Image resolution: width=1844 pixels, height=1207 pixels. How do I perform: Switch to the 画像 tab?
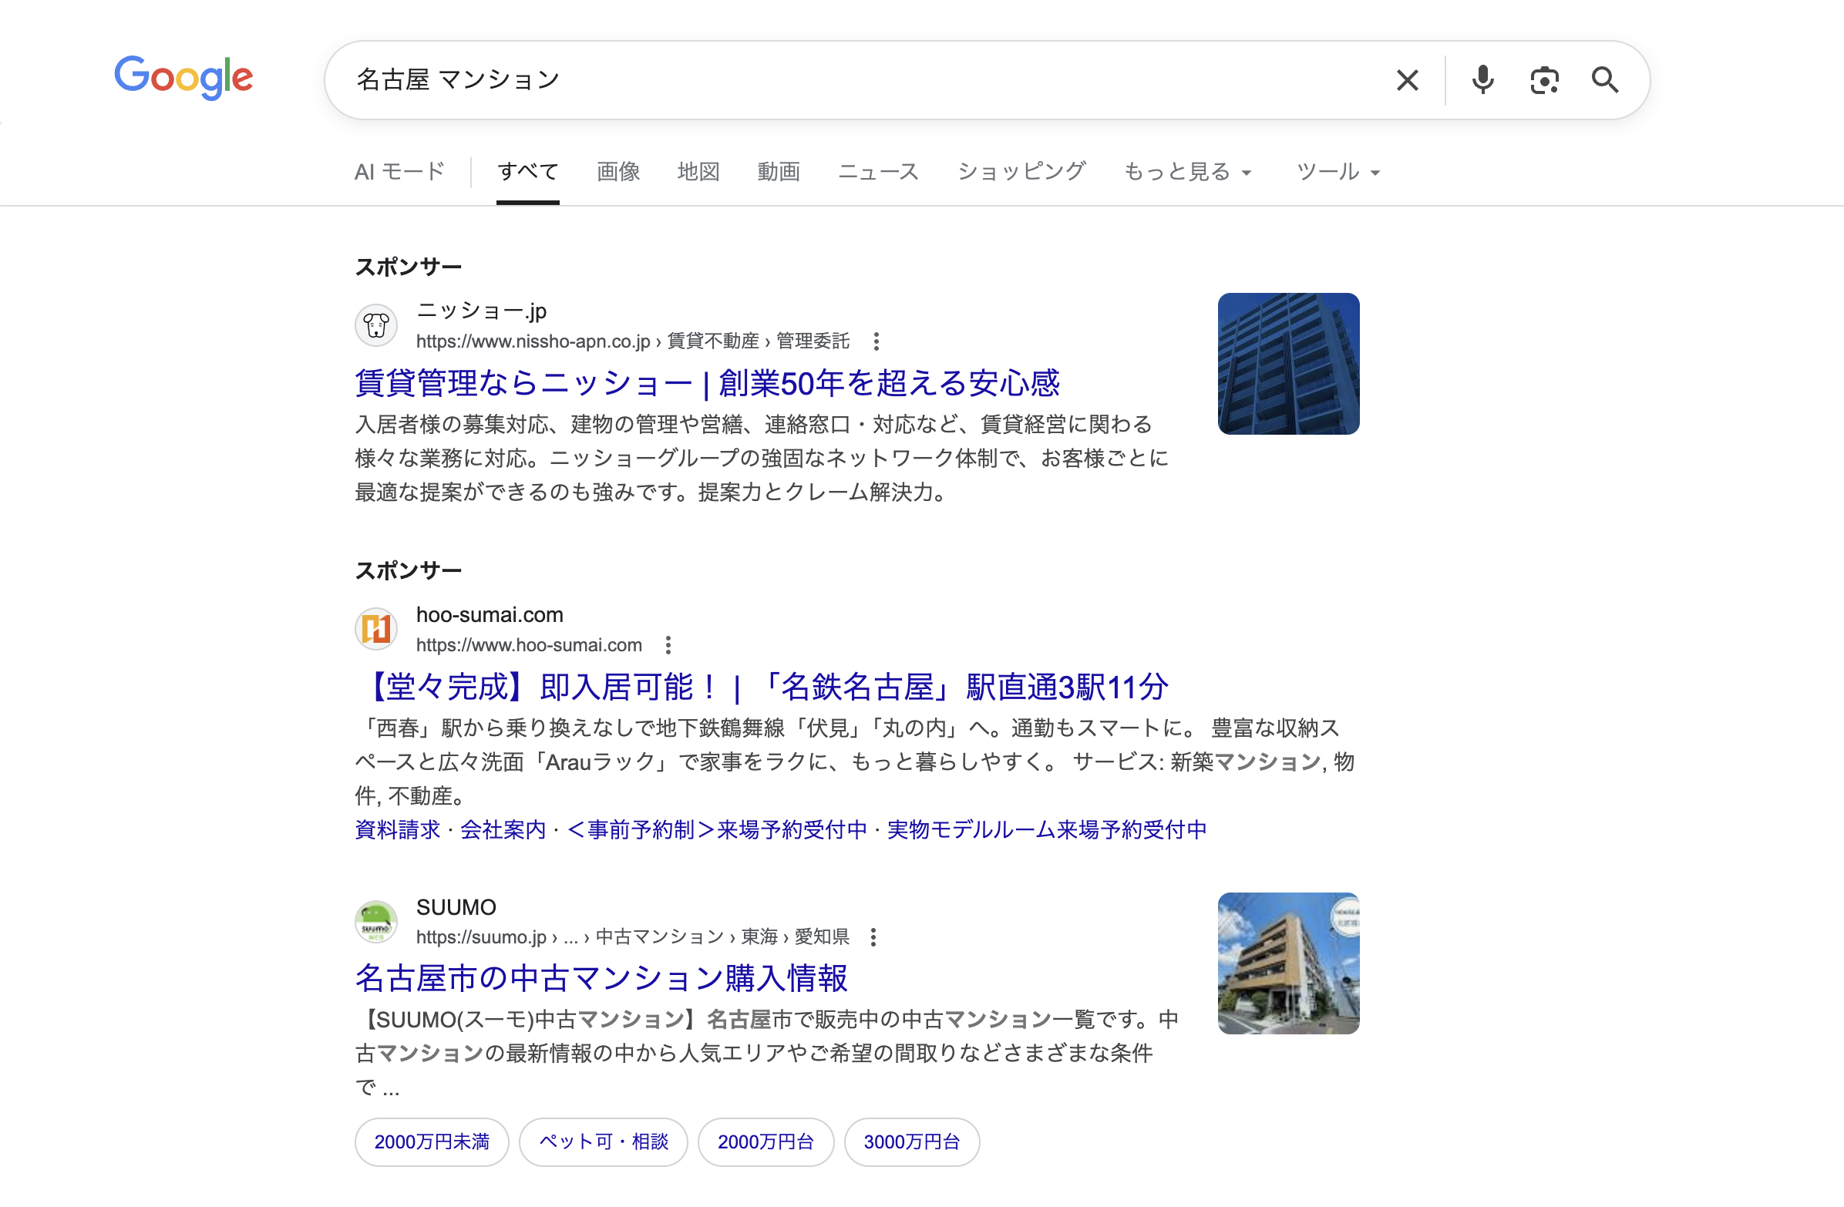(x=618, y=171)
